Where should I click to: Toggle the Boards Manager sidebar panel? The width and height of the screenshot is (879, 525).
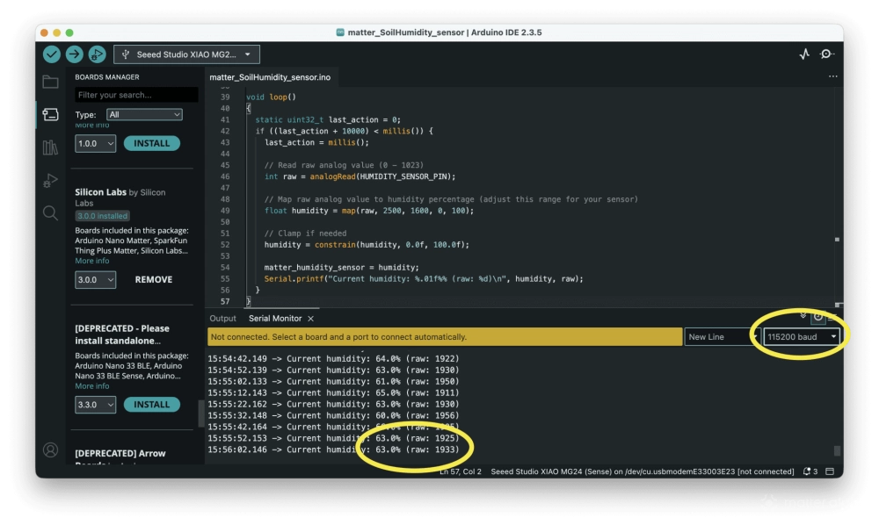click(51, 114)
